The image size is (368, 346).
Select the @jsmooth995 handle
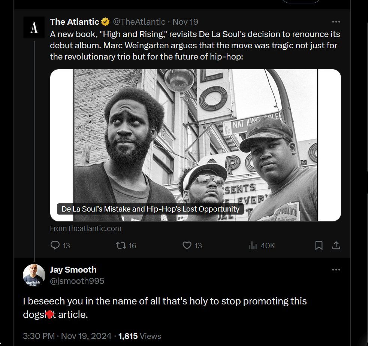coord(77,280)
